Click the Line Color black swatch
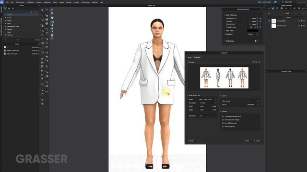The image size is (307, 172). tap(253, 31)
